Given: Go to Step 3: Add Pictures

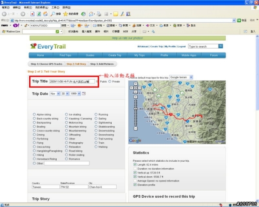Looking at the screenshot, I should (102, 64).
